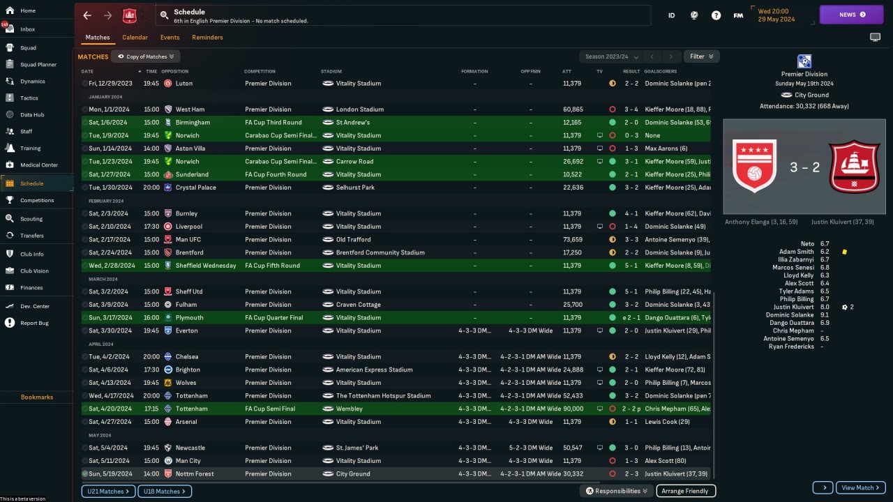The height and width of the screenshot is (502, 893).
Task: Open the Inbox from the sidebar
Action: pyautogui.click(x=28, y=29)
